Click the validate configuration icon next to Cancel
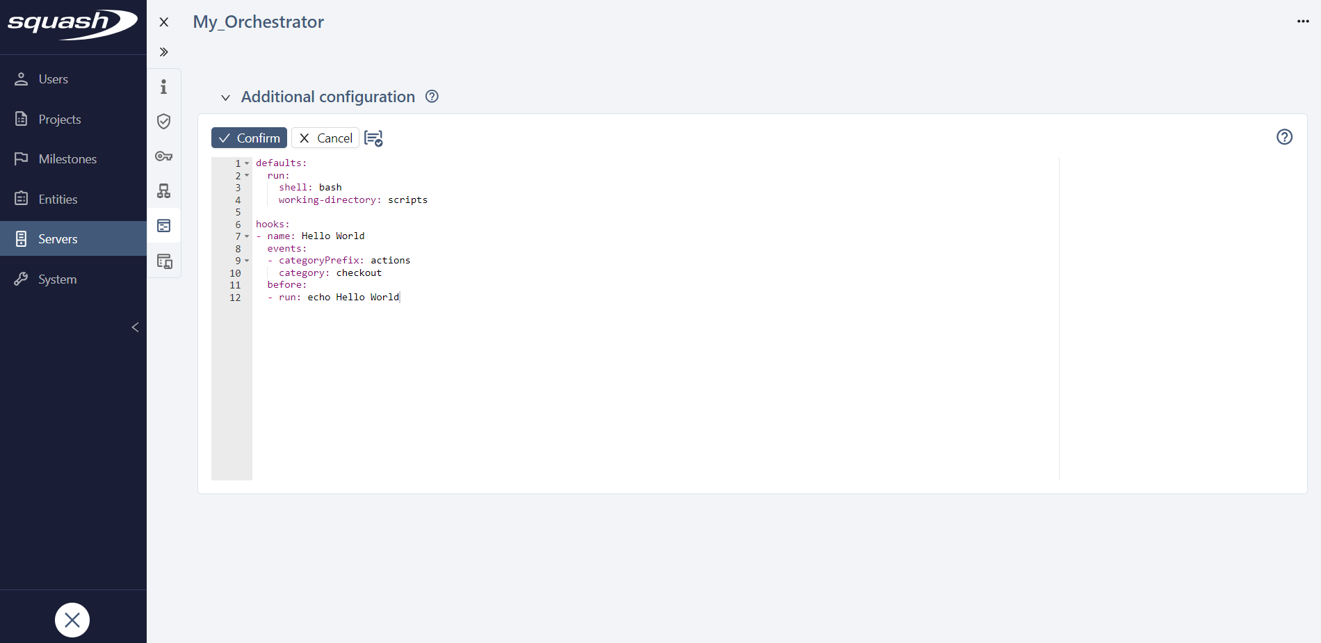Screen dimensions: 1321x643 pos(373,138)
